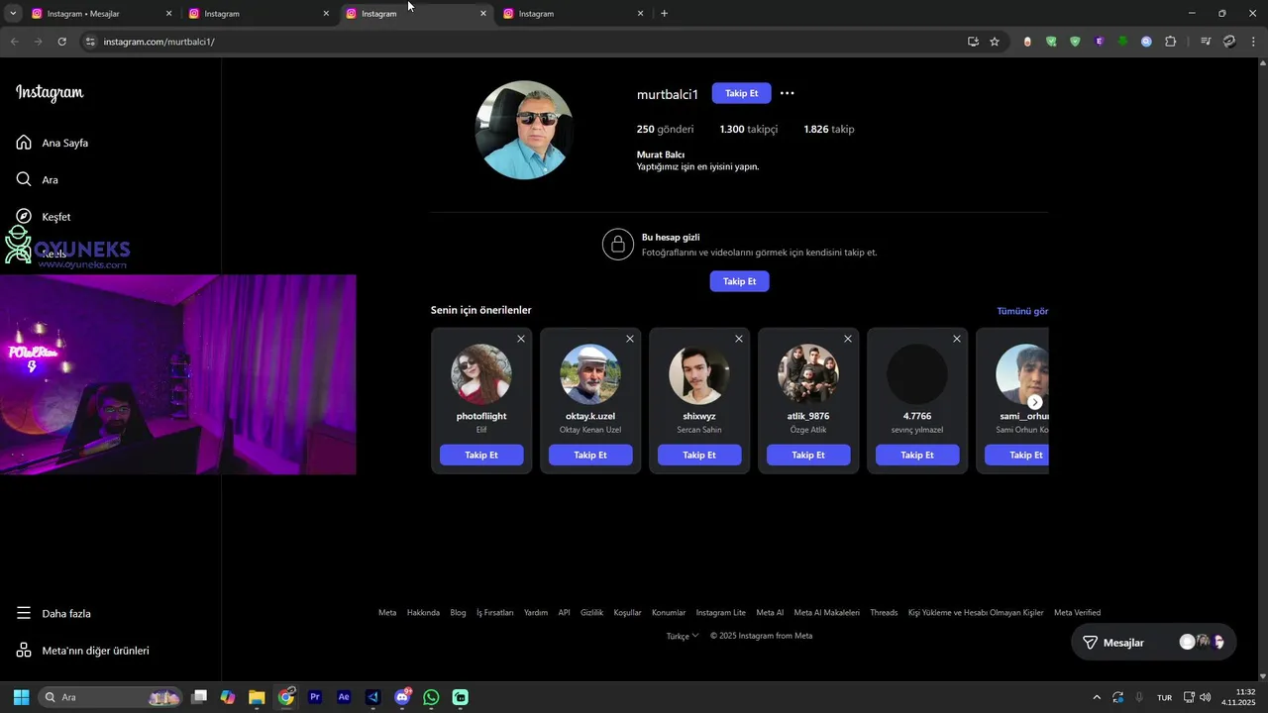
Task: Open Discord from the taskbar
Action: [402, 697]
